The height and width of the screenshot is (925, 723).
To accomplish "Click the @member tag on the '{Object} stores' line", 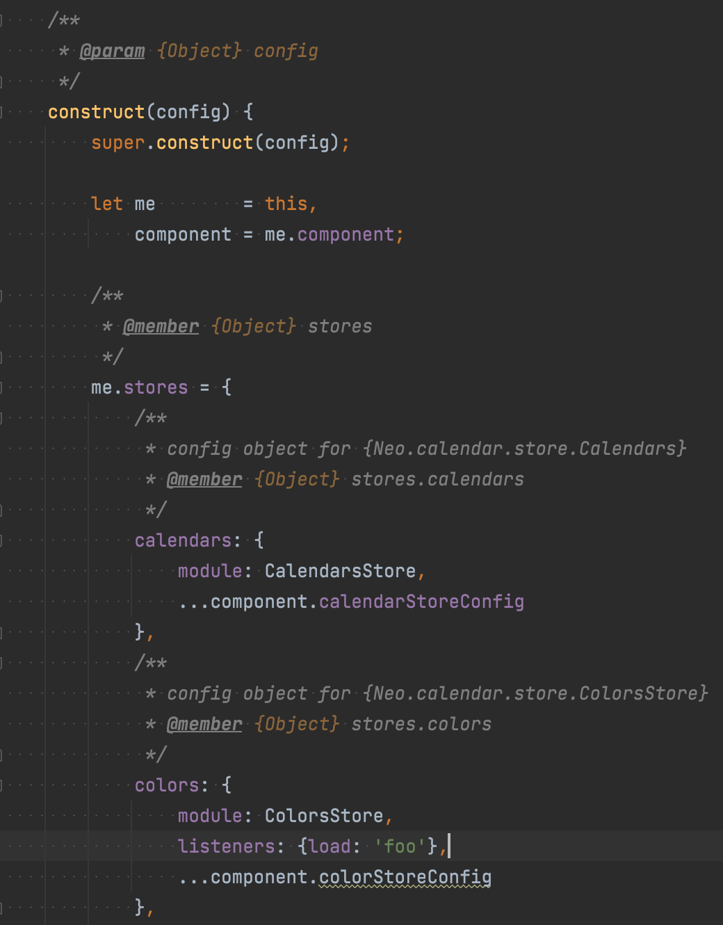I will point(161,326).
